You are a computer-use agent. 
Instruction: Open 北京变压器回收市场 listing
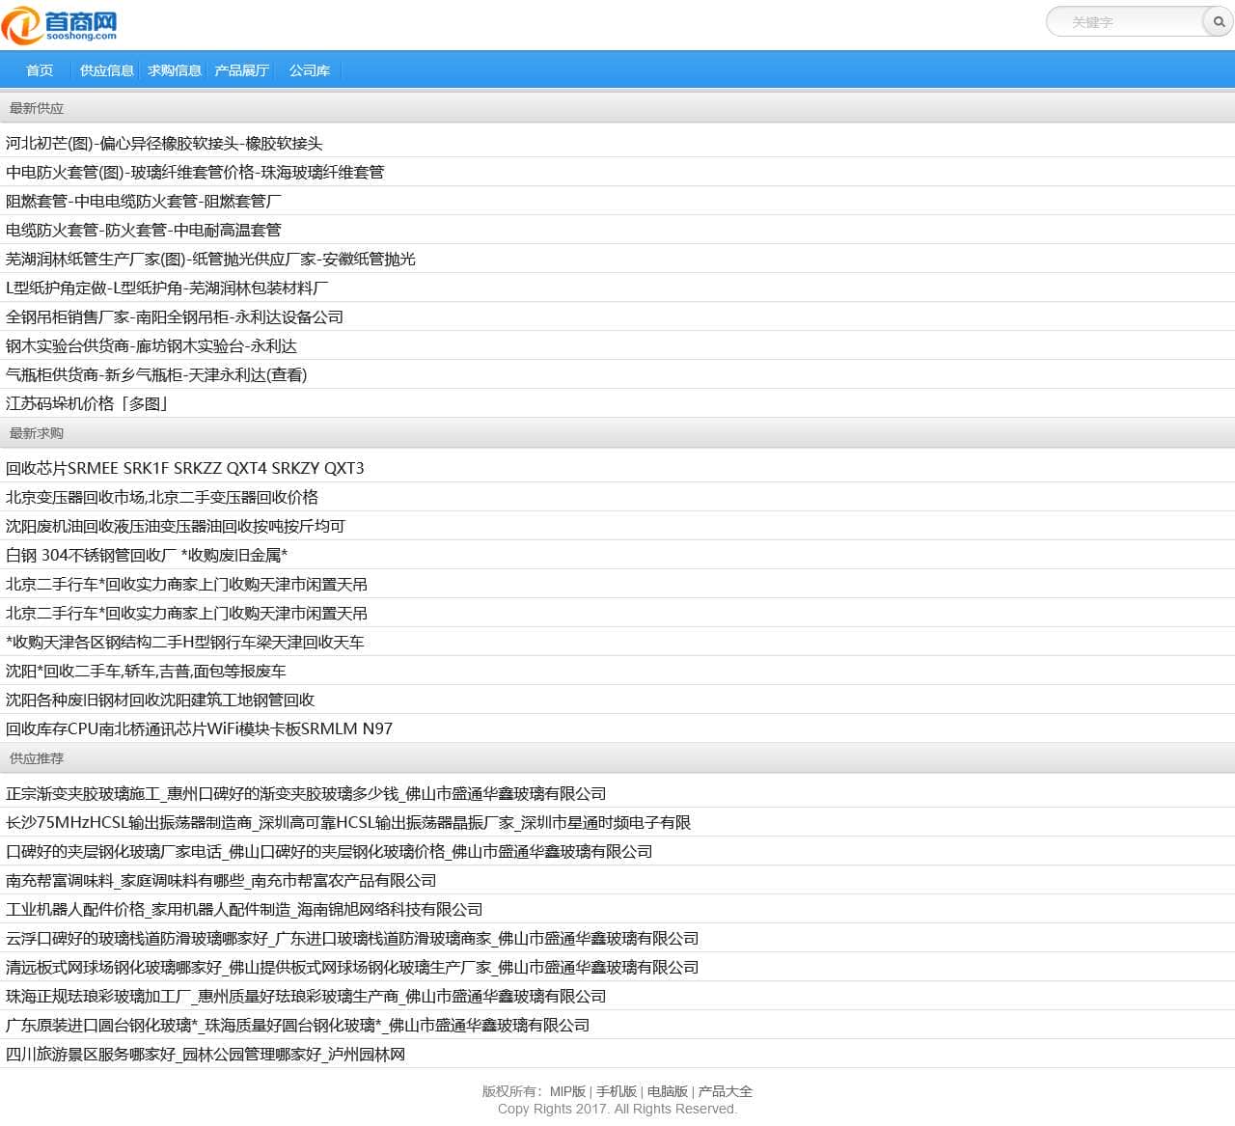pyautogui.click(x=162, y=497)
